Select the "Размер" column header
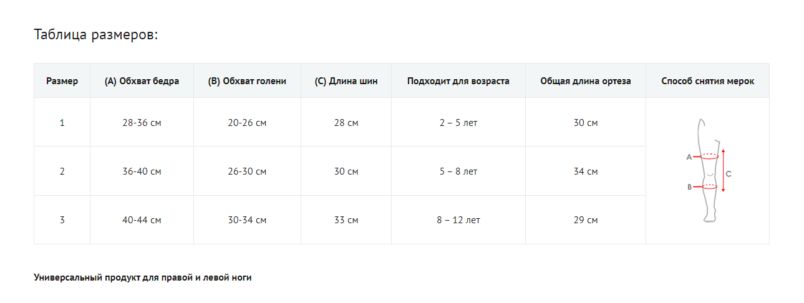804x303 pixels. (x=62, y=81)
